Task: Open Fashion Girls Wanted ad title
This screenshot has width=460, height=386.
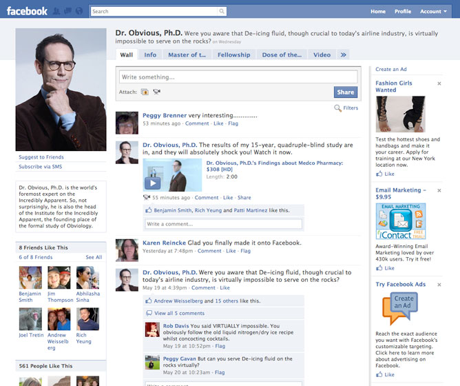Action: 394,86
